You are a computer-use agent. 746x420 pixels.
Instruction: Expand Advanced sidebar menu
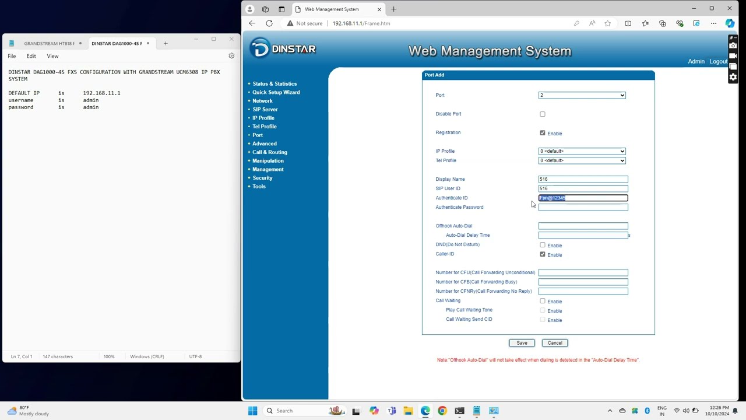click(x=265, y=143)
